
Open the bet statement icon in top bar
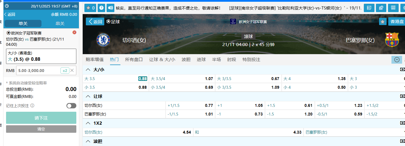pos(369,8)
